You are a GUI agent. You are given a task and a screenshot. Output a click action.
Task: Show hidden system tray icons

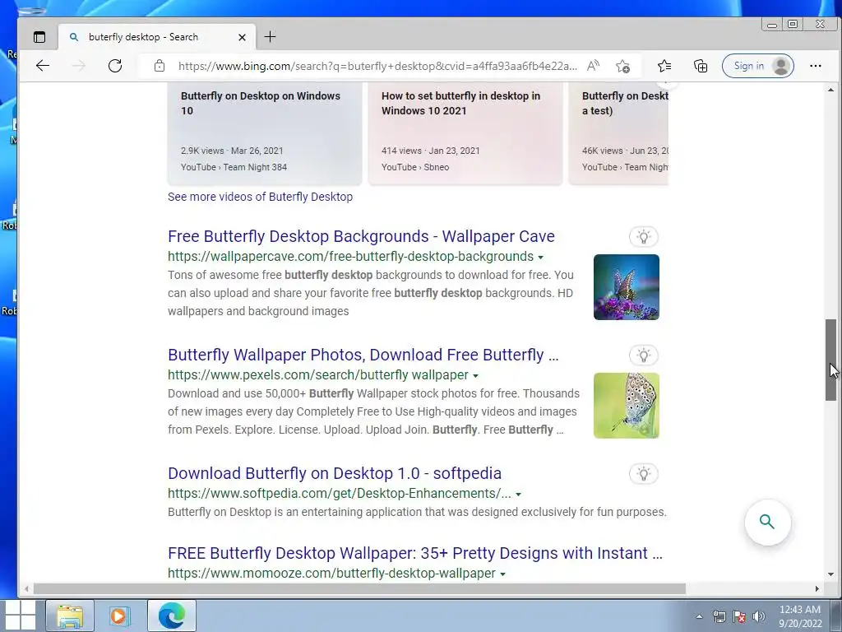pos(699,616)
